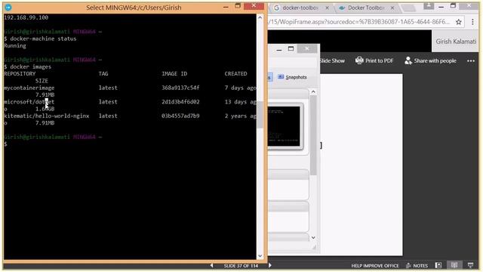Open the Chrome user profile button
The width and height of the screenshot is (483, 272).
tap(429, 5)
